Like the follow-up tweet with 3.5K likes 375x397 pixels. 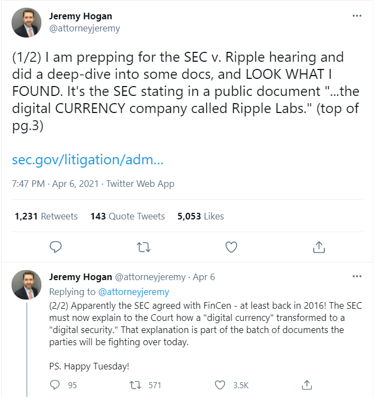click(220, 384)
